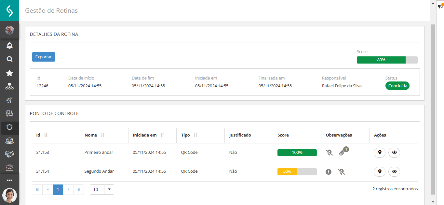Open favorites star in the sidebar
The width and height of the screenshot is (444, 205).
click(9, 73)
